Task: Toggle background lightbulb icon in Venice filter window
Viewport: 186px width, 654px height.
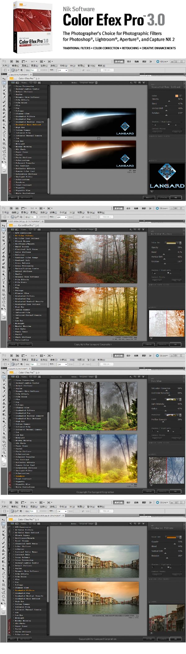Action: tap(143, 524)
